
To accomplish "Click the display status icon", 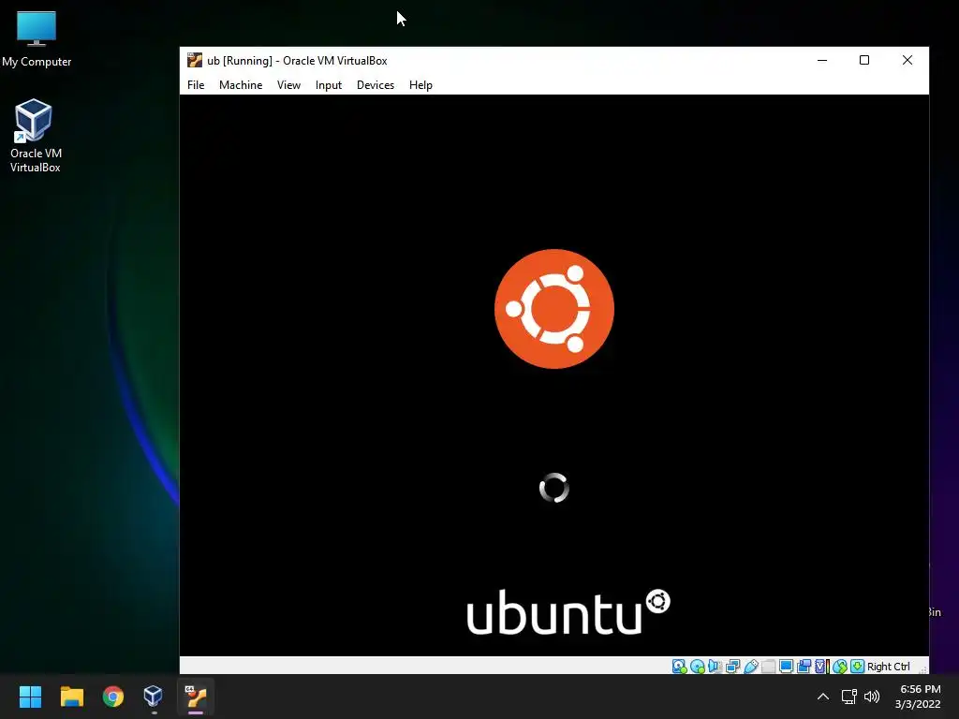I will tap(787, 667).
